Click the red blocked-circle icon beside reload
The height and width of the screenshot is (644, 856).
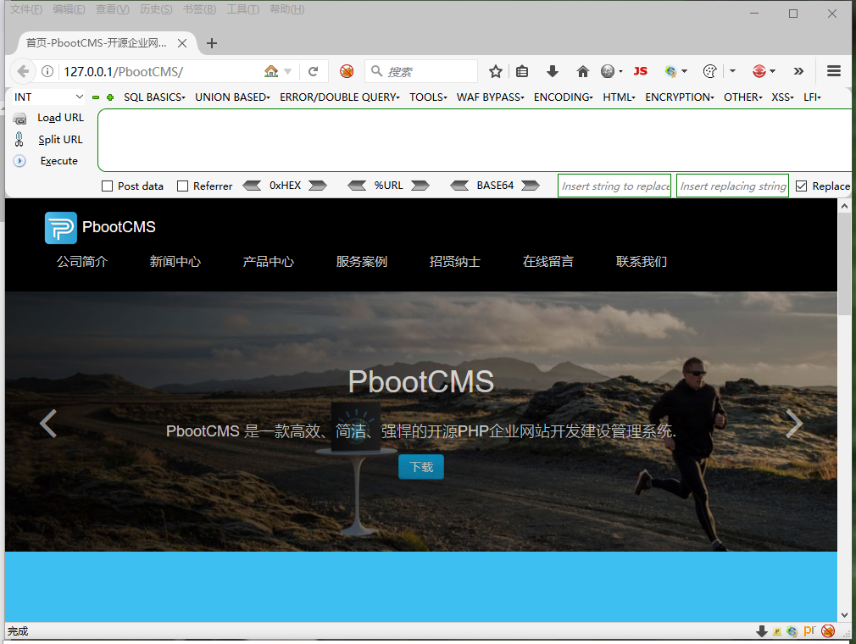[346, 71]
